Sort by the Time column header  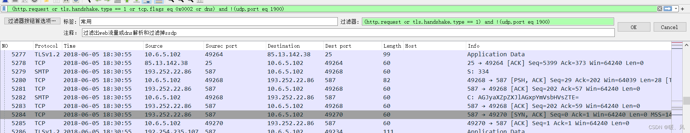click(x=102, y=46)
